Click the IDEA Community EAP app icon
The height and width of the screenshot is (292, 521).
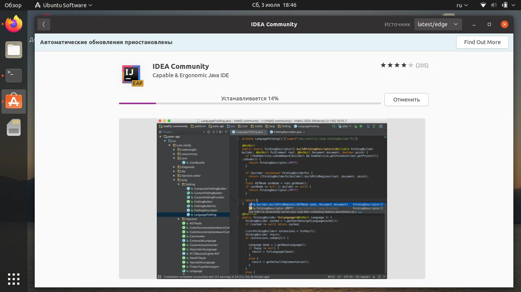click(132, 76)
